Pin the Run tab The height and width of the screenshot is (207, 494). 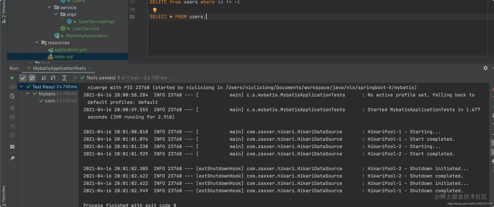(12, 158)
